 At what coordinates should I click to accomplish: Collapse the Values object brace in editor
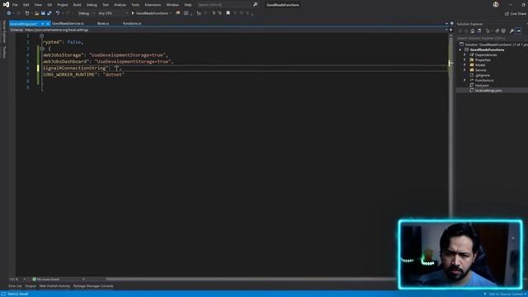pyautogui.click(x=41, y=49)
